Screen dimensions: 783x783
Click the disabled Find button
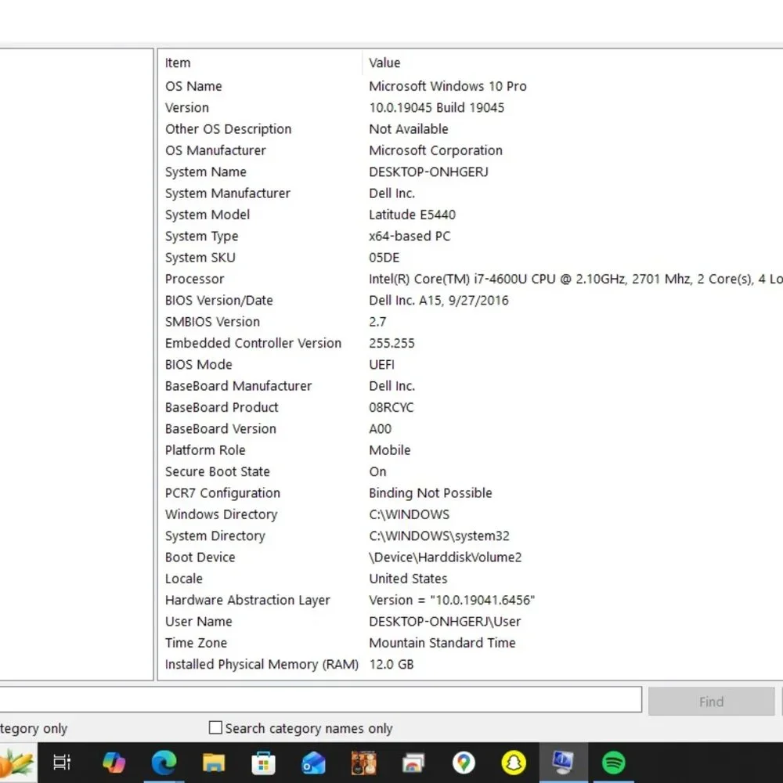(711, 702)
